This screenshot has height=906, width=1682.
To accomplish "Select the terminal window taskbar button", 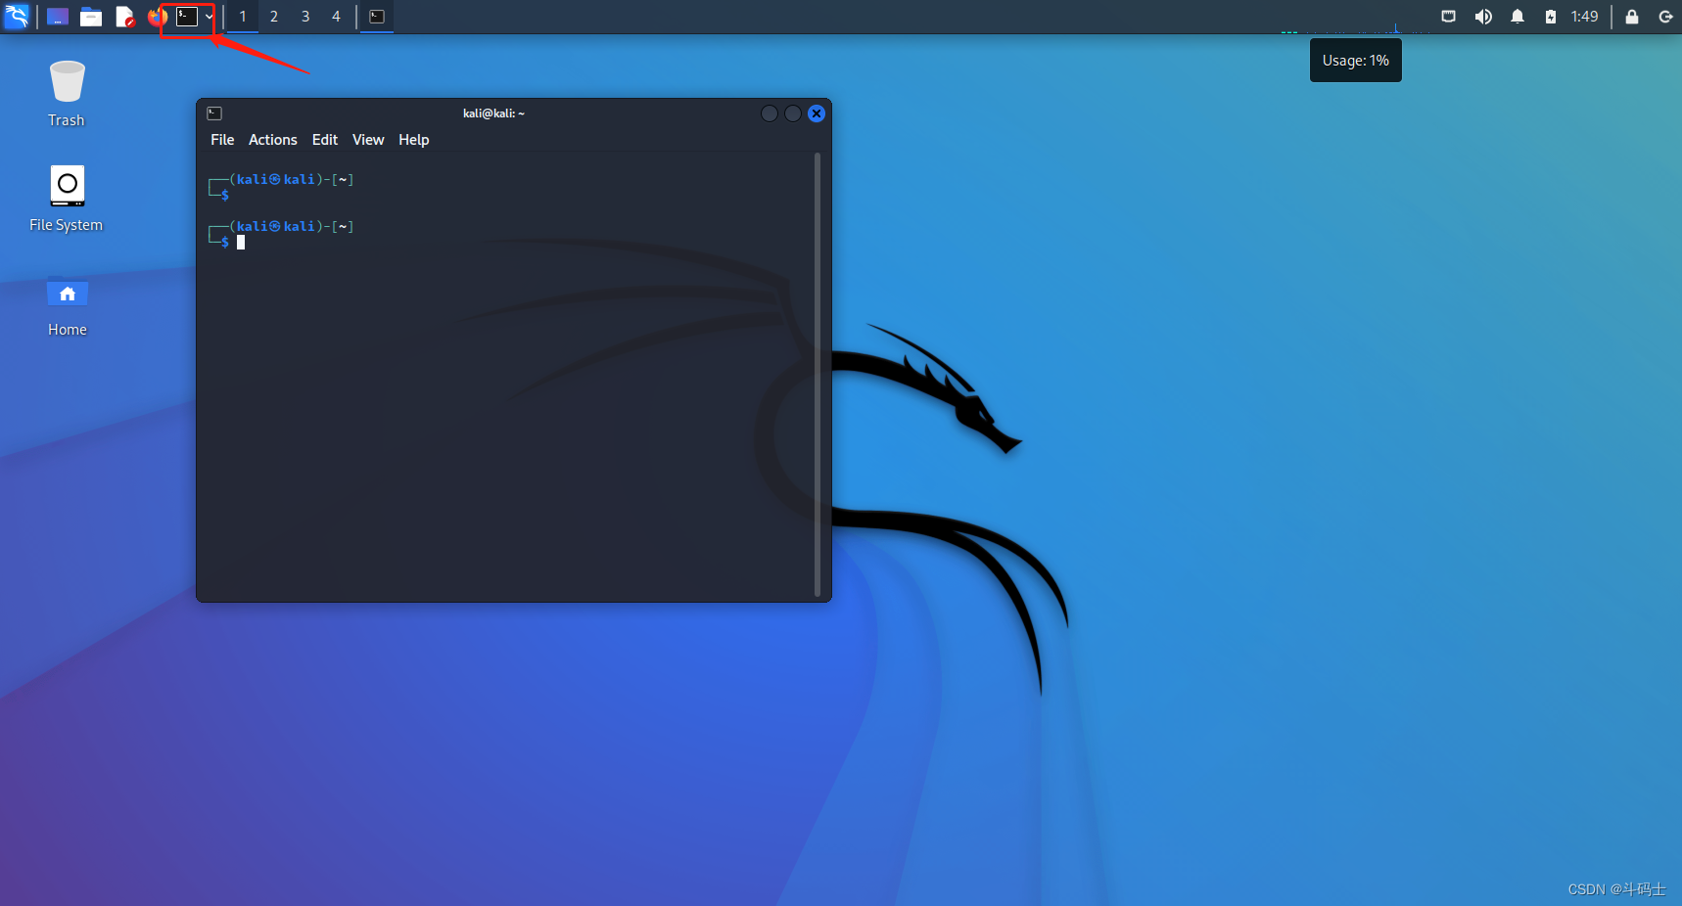I will 377,17.
